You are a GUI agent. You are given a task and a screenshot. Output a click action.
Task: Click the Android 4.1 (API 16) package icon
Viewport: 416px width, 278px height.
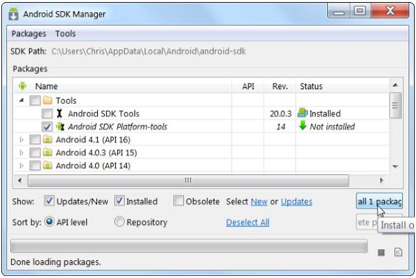(x=47, y=140)
